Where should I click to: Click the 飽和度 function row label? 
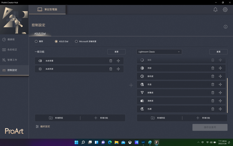coord(150,76)
